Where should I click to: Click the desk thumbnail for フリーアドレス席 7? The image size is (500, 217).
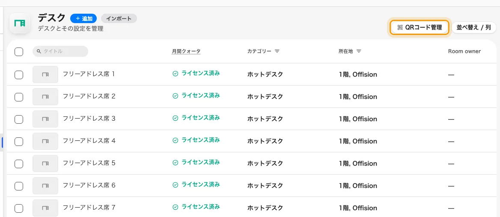point(45,208)
